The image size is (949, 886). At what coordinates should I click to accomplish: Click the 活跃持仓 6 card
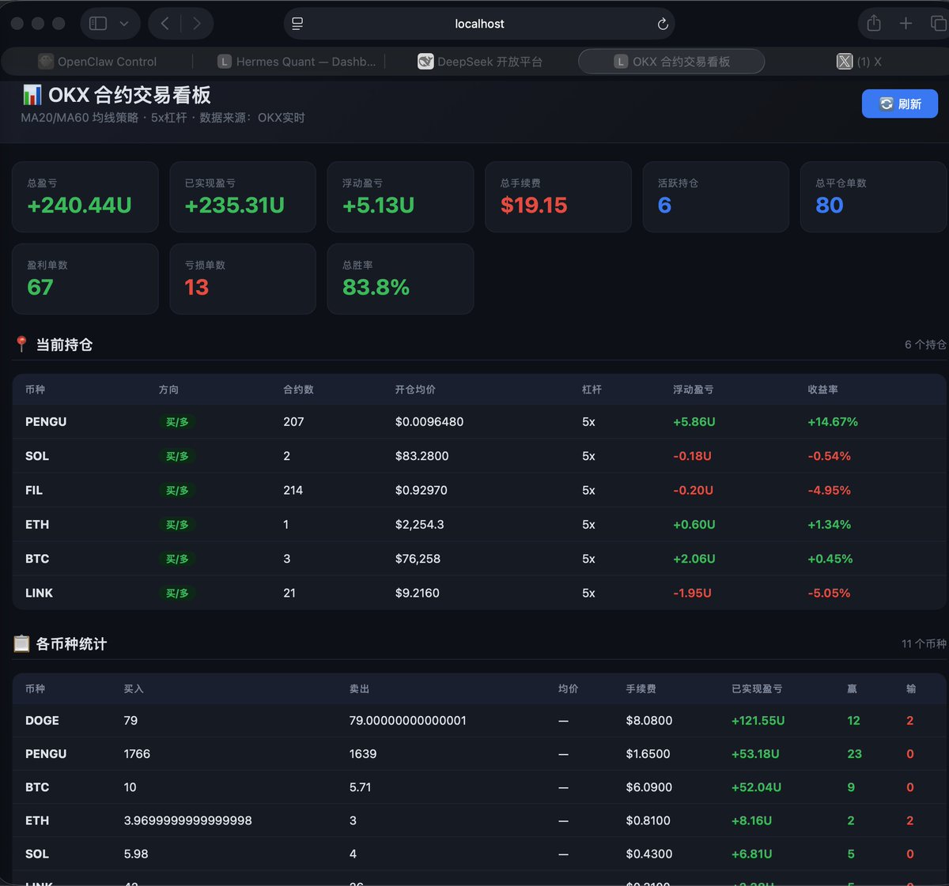point(716,197)
